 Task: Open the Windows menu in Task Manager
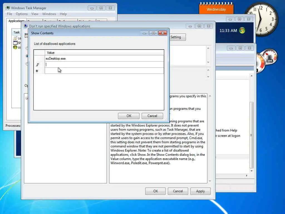click(x=49, y=14)
